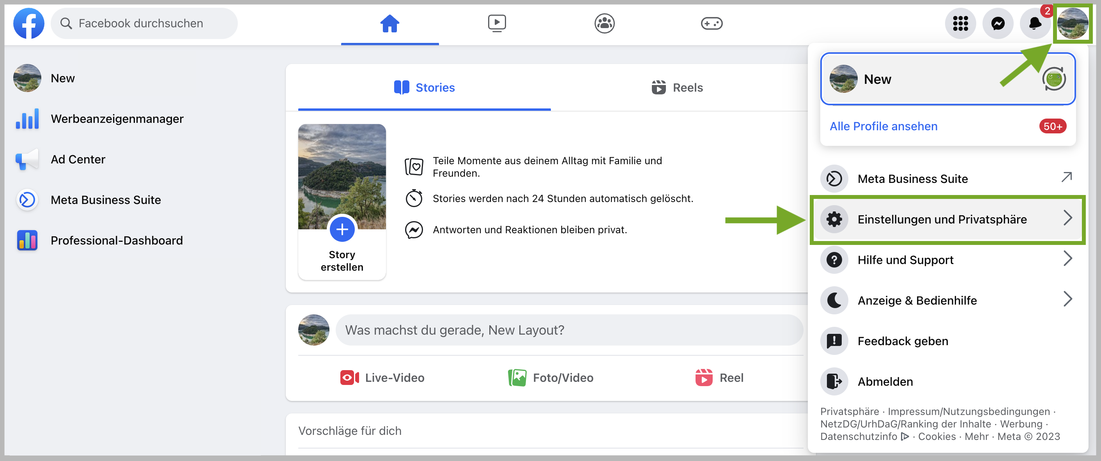The image size is (1101, 461).
Task: Open Einstellungen und Privatsphäre
Action: (947, 219)
